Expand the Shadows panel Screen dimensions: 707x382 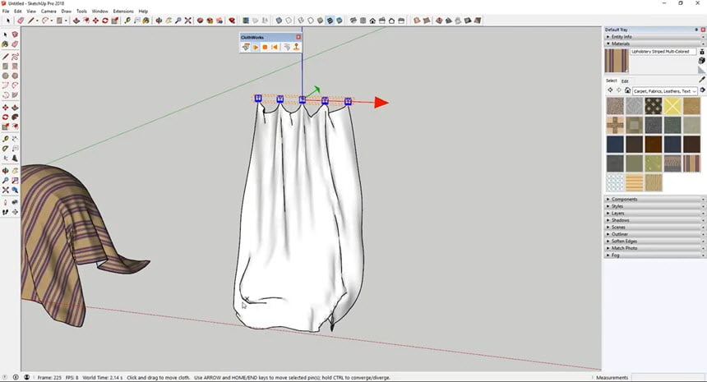point(654,220)
